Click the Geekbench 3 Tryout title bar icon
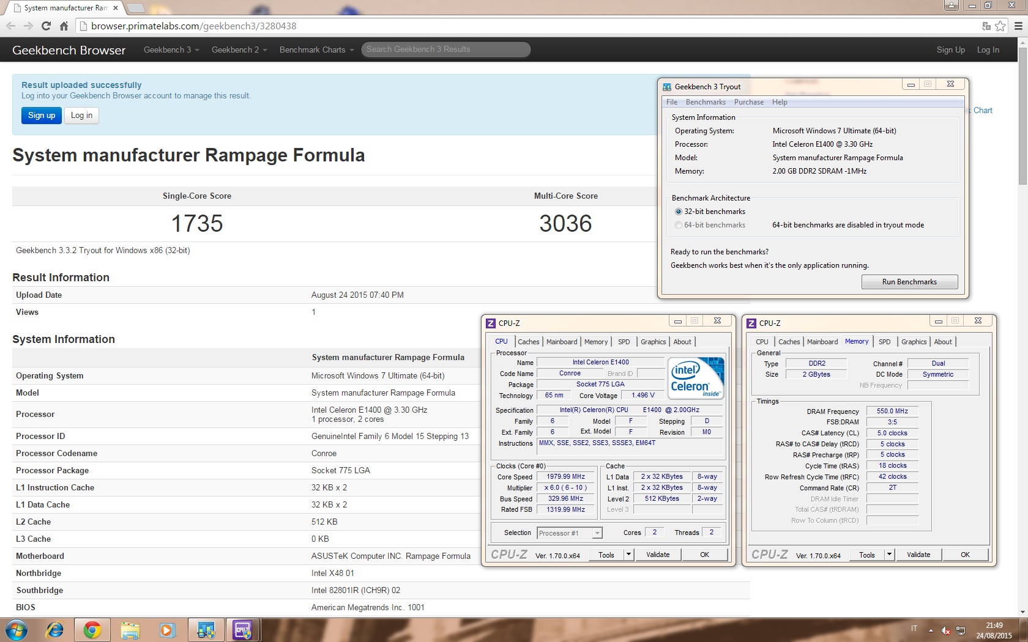This screenshot has width=1028, height=642. point(667,87)
